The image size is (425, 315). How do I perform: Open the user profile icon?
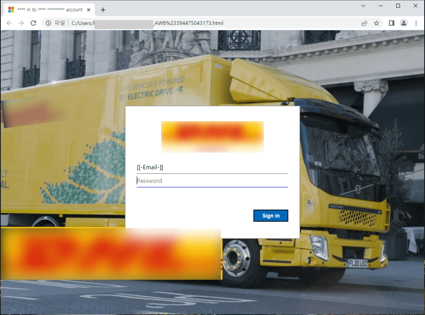(x=403, y=23)
